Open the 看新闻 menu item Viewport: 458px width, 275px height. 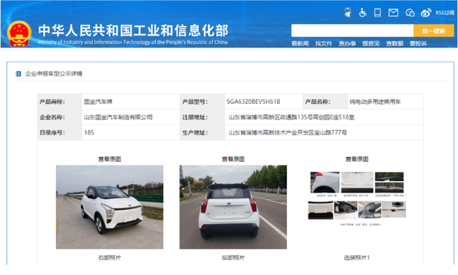click(x=300, y=44)
